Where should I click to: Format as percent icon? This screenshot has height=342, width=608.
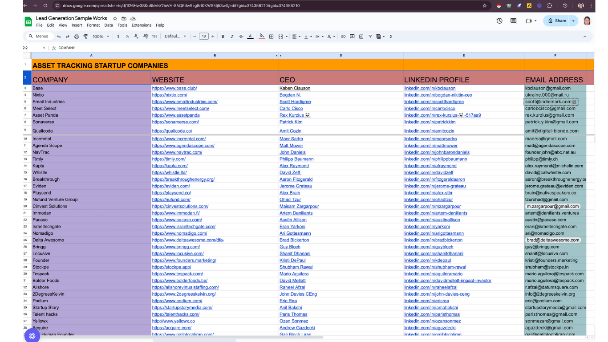tap(127, 37)
